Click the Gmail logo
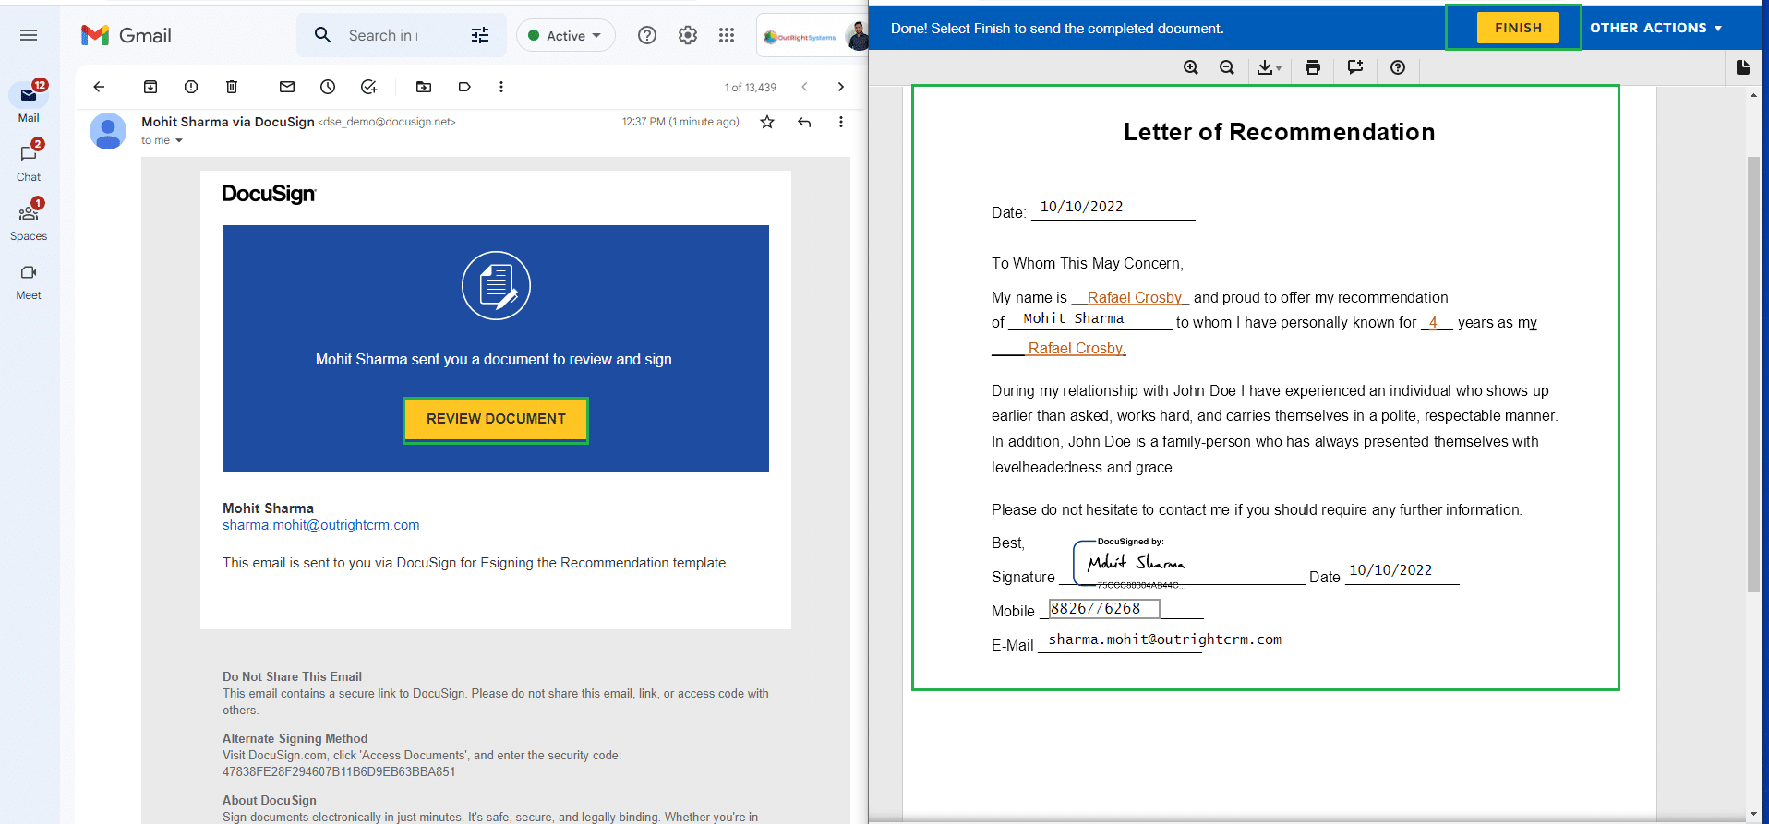1769x824 pixels. (x=126, y=35)
